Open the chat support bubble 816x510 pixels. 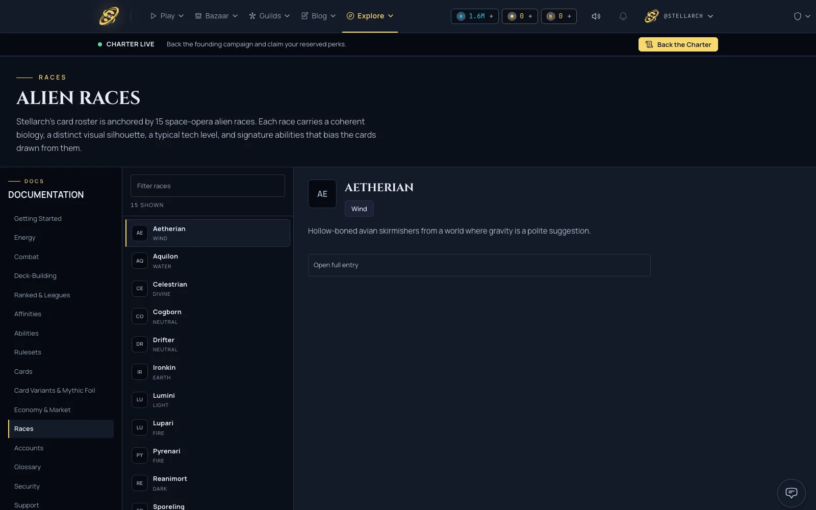tap(791, 493)
